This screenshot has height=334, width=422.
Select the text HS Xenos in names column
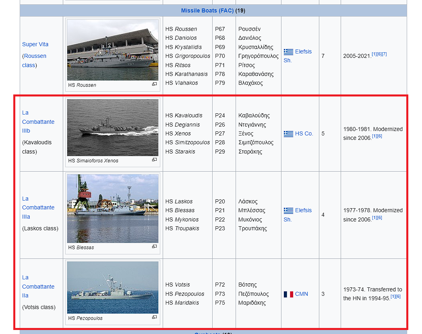coord(178,133)
